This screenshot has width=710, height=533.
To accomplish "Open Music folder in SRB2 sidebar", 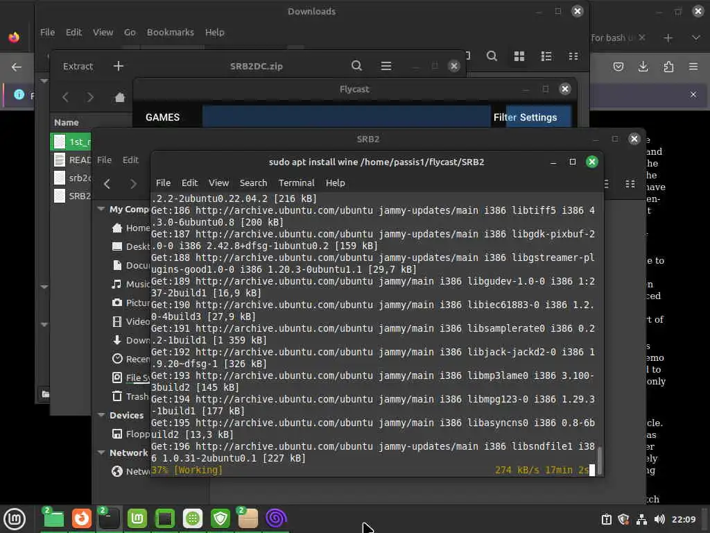I will click(130, 284).
